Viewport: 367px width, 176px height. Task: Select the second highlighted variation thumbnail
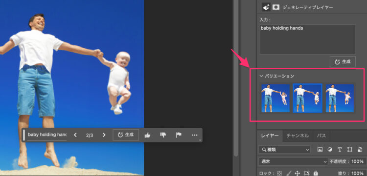[308, 98]
